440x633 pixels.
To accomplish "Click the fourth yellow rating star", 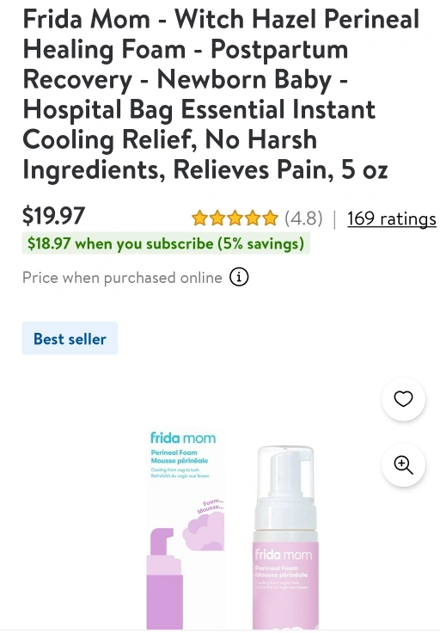I will pos(253,218).
